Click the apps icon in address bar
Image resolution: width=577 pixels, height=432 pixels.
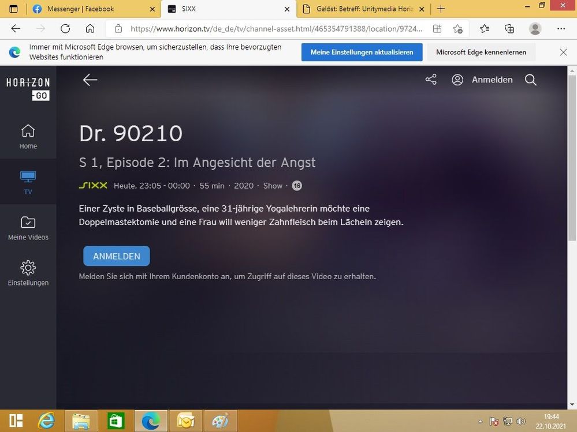coord(437,29)
